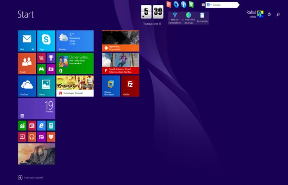The image size is (288, 185).
Task: Open the OneDrive tile
Action: (27, 86)
